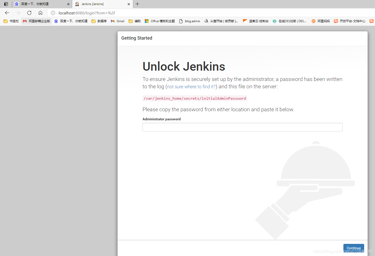Viewport: 375px width, 256px height.
Task: Open the 阿里妈妈 bookmark
Action: tap(321, 21)
